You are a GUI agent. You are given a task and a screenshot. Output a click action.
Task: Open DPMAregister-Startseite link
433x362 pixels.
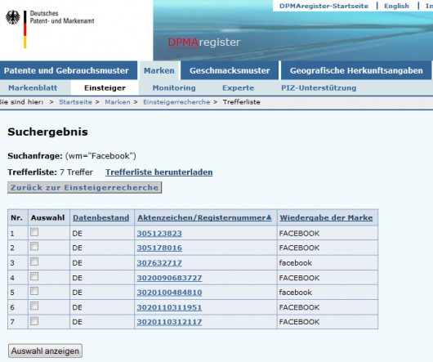[324, 6]
